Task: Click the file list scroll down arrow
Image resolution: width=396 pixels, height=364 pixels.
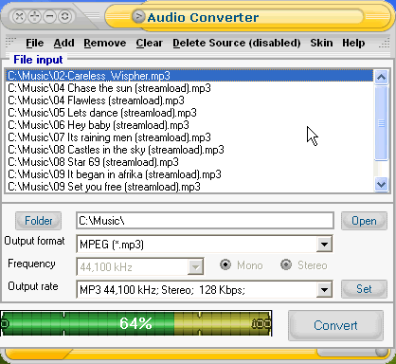Action: click(x=381, y=185)
